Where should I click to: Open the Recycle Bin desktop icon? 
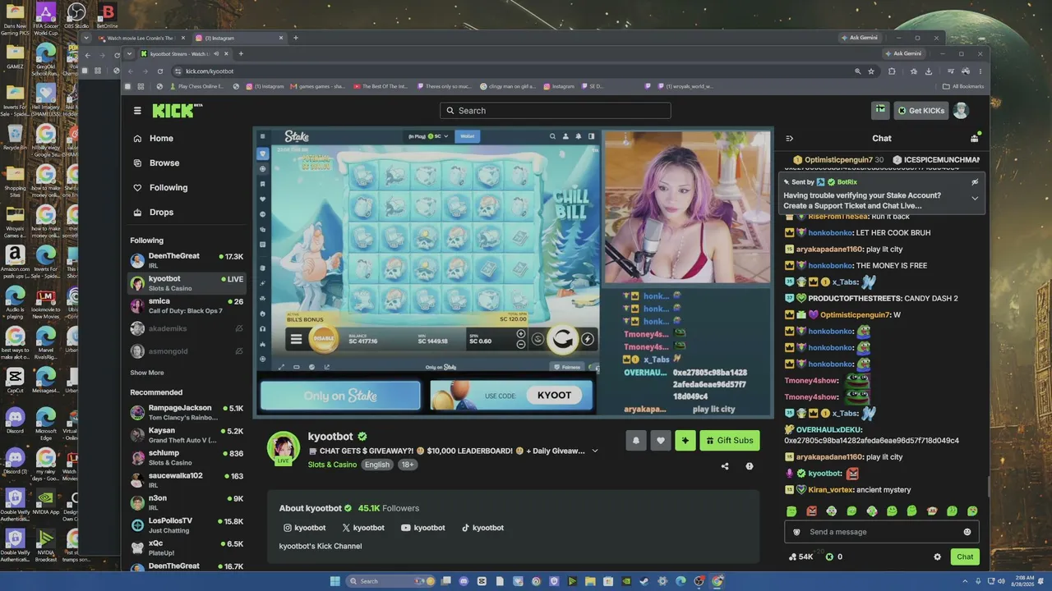(15, 136)
